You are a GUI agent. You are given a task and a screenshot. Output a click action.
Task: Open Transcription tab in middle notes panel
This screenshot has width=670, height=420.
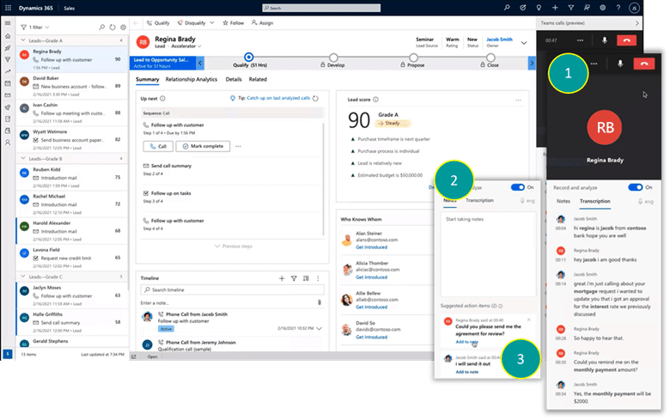(479, 200)
